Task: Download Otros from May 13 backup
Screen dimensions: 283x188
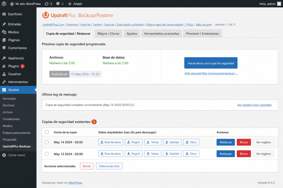Action: pyautogui.click(x=191, y=154)
